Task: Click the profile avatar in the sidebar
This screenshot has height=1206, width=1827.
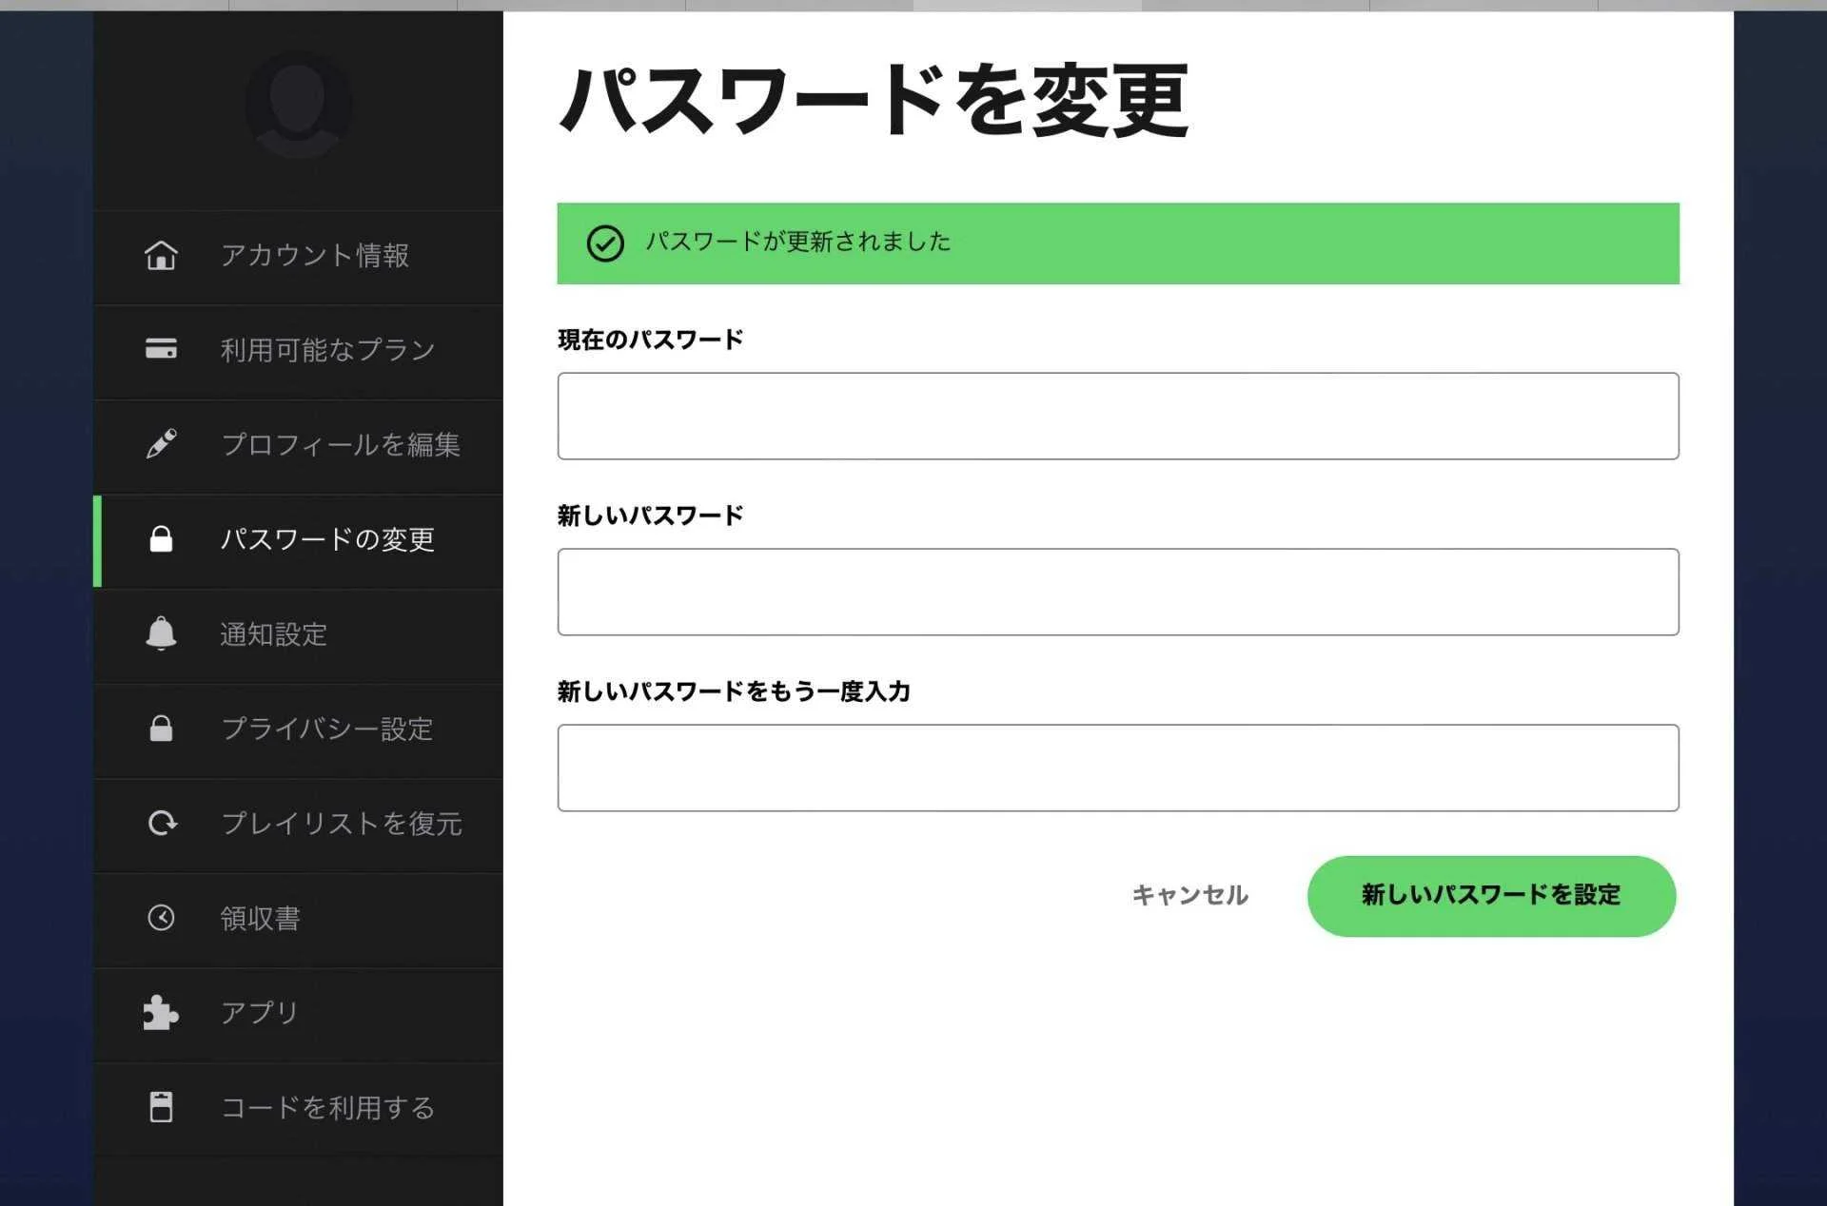Action: pos(298,105)
